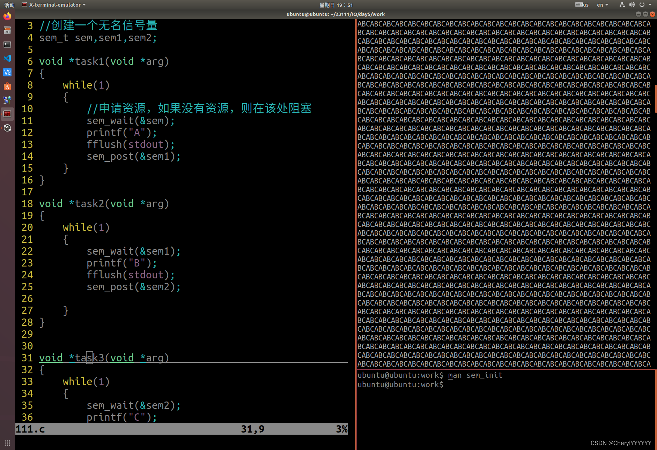
Task: Click the comment about 申请资源 on line 10
Action: (199, 108)
